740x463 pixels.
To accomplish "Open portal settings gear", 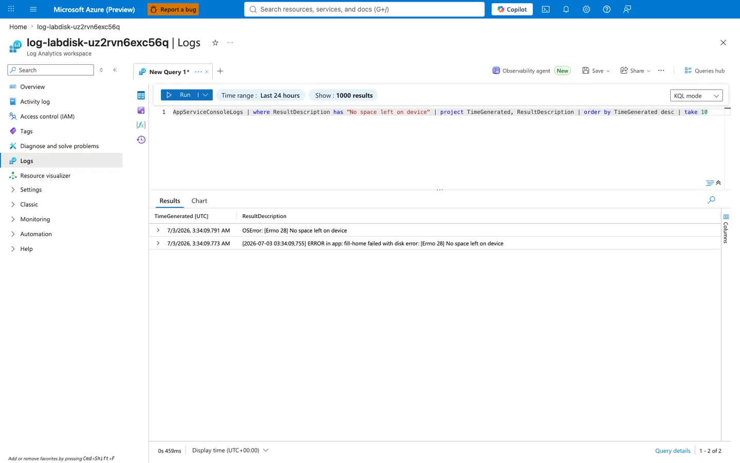I will [586, 9].
